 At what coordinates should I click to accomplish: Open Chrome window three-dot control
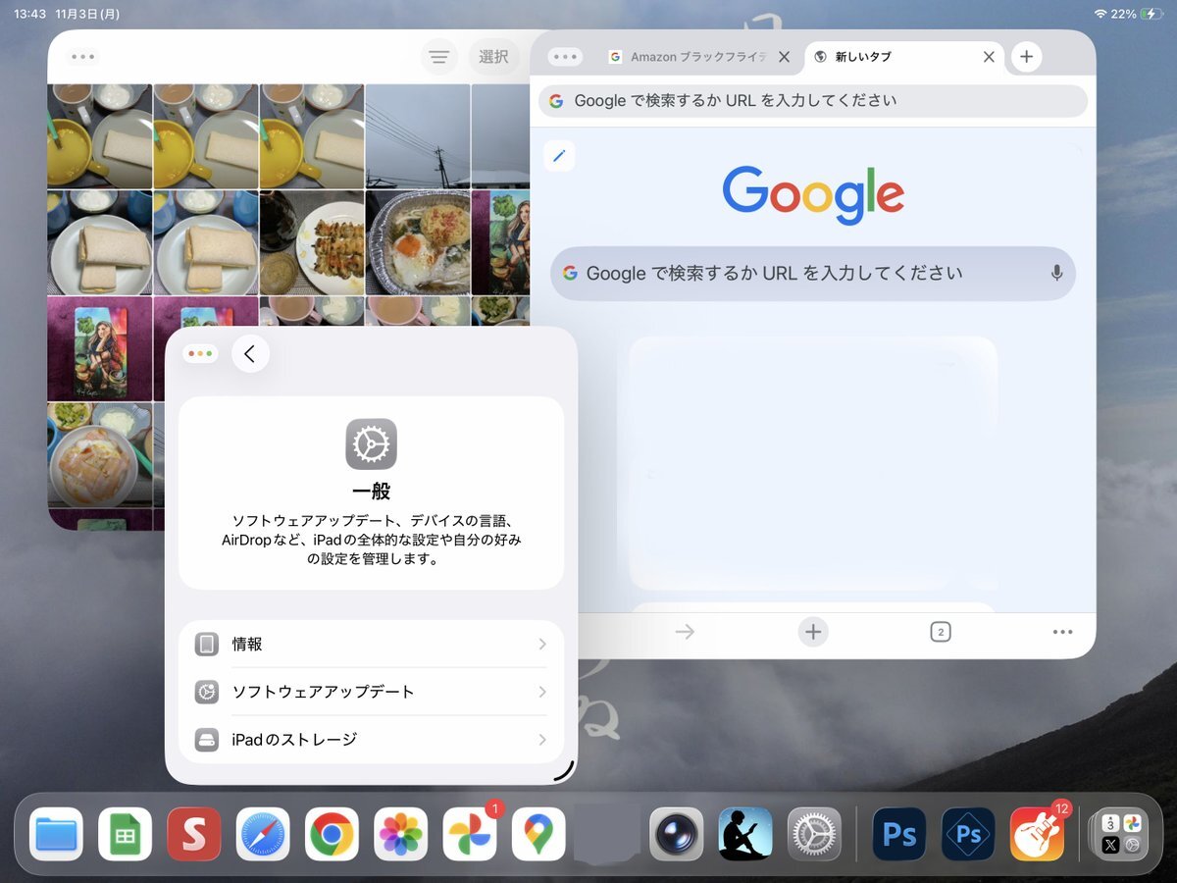pyautogui.click(x=566, y=57)
